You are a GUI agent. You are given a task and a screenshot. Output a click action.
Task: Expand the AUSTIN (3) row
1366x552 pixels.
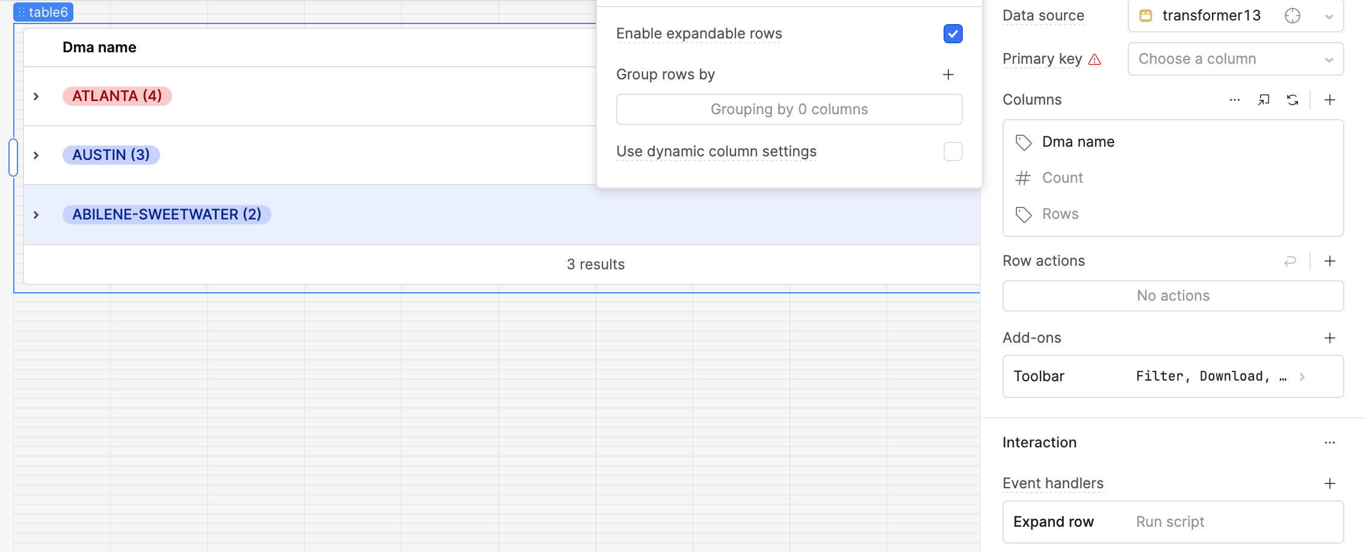[x=37, y=155]
